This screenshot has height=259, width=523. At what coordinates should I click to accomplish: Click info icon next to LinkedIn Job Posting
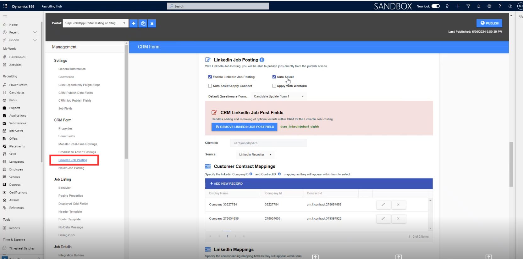262,60
